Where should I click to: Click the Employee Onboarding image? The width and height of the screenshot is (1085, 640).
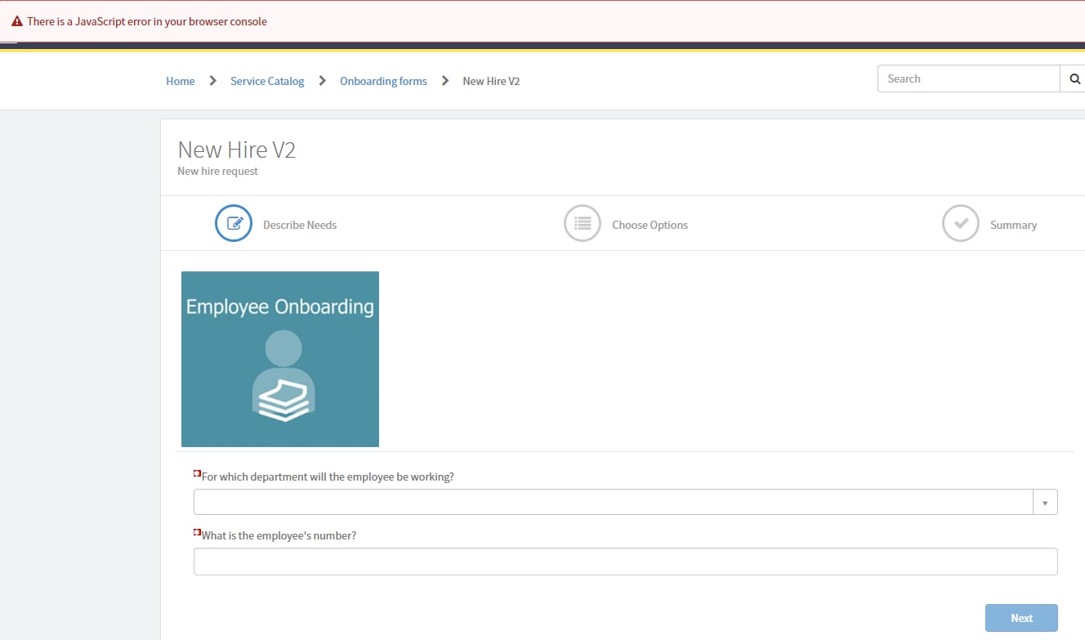tap(280, 359)
